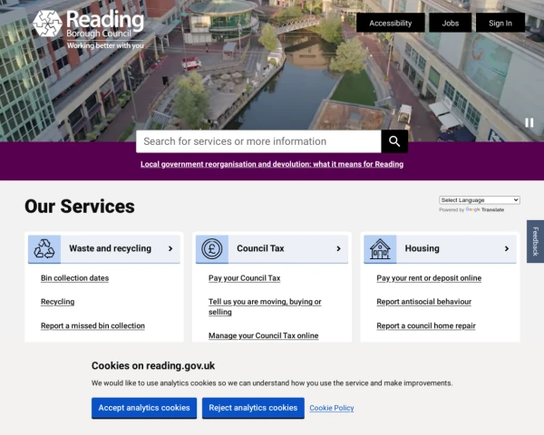The width and height of the screenshot is (544, 435).
Task: Pause the background video
Action: 529,122
